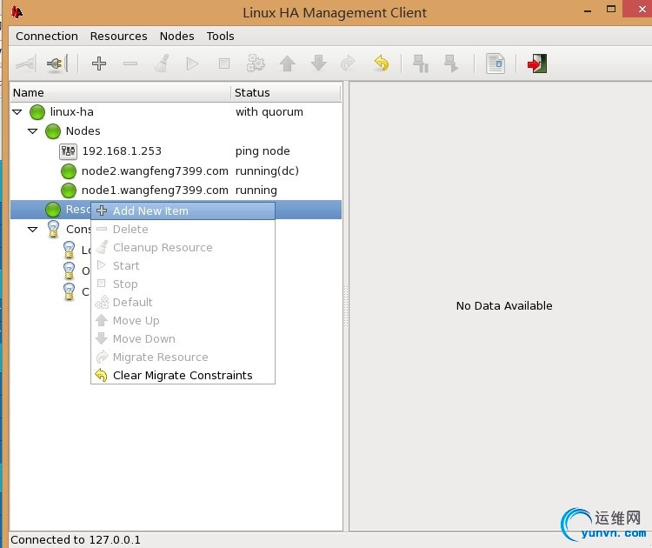This screenshot has height=548, width=652.
Task: Minimize the Linux HA Management Client window
Action: pyautogui.click(x=588, y=10)
